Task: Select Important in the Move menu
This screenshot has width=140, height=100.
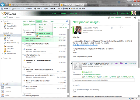Action: (43, 24)
